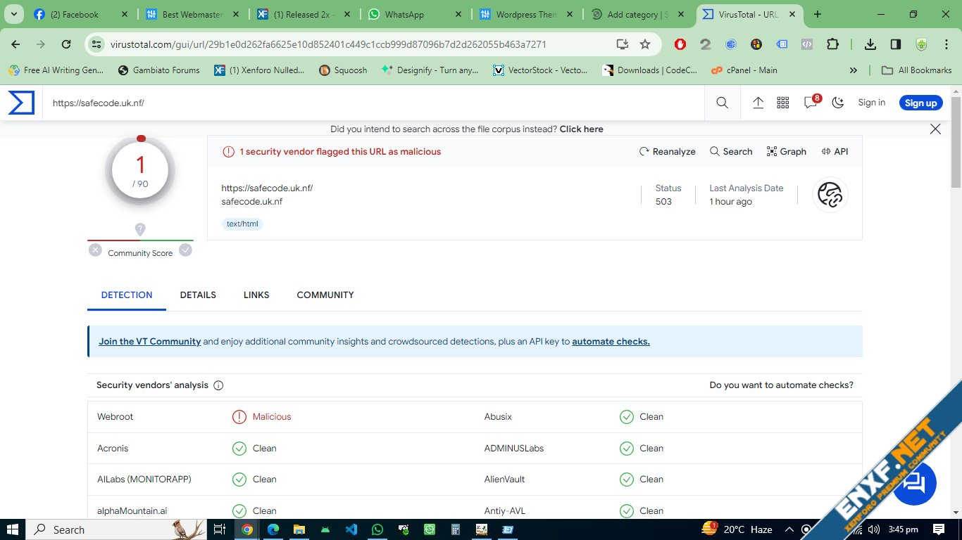Downvote community score with X button

pos(95,250)
